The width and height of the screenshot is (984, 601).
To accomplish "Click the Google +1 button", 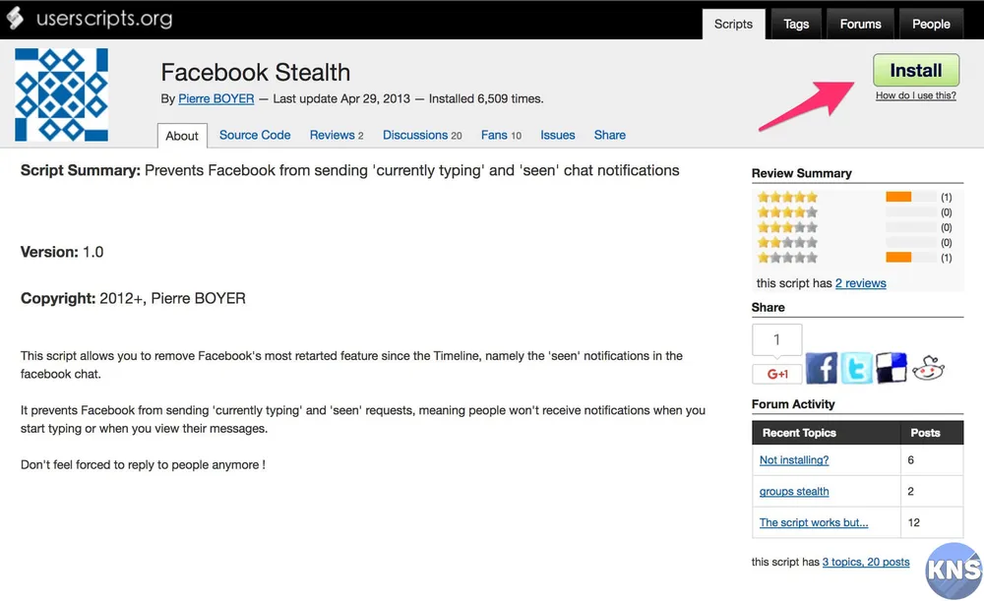I will [x=776, y=374].
